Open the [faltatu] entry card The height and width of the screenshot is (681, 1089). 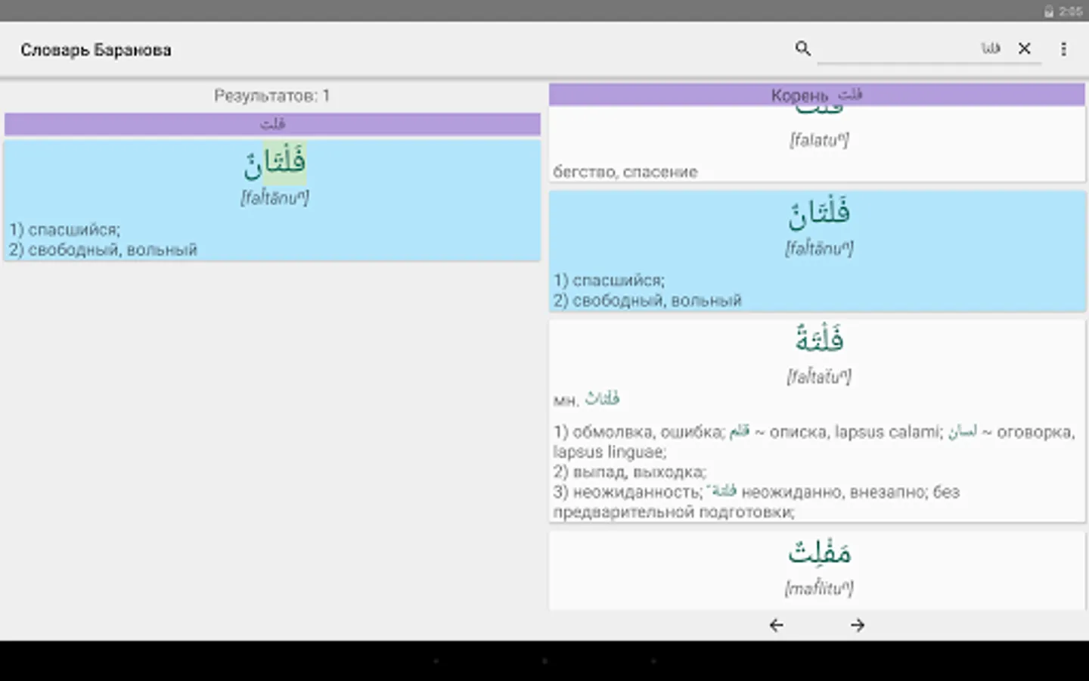coord(817,421)
